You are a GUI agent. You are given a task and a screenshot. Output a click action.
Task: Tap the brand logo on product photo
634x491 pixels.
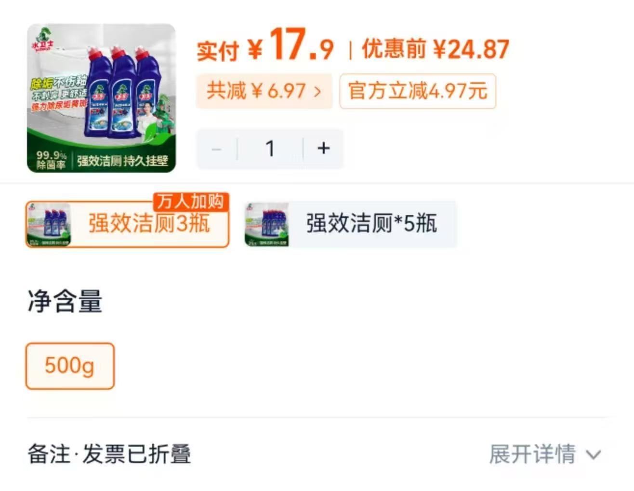click(42, 39)
